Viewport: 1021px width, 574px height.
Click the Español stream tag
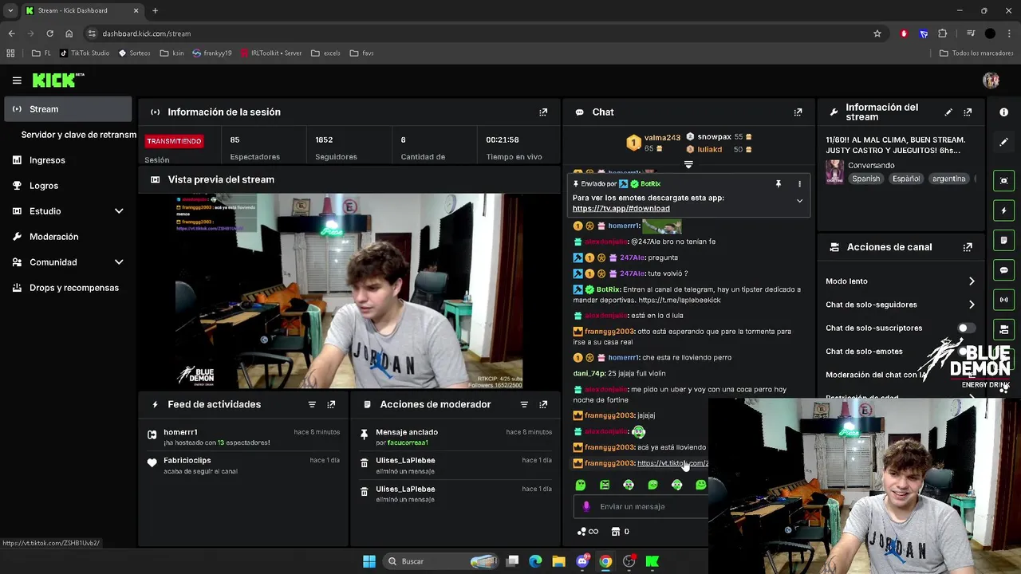point(905,179)
